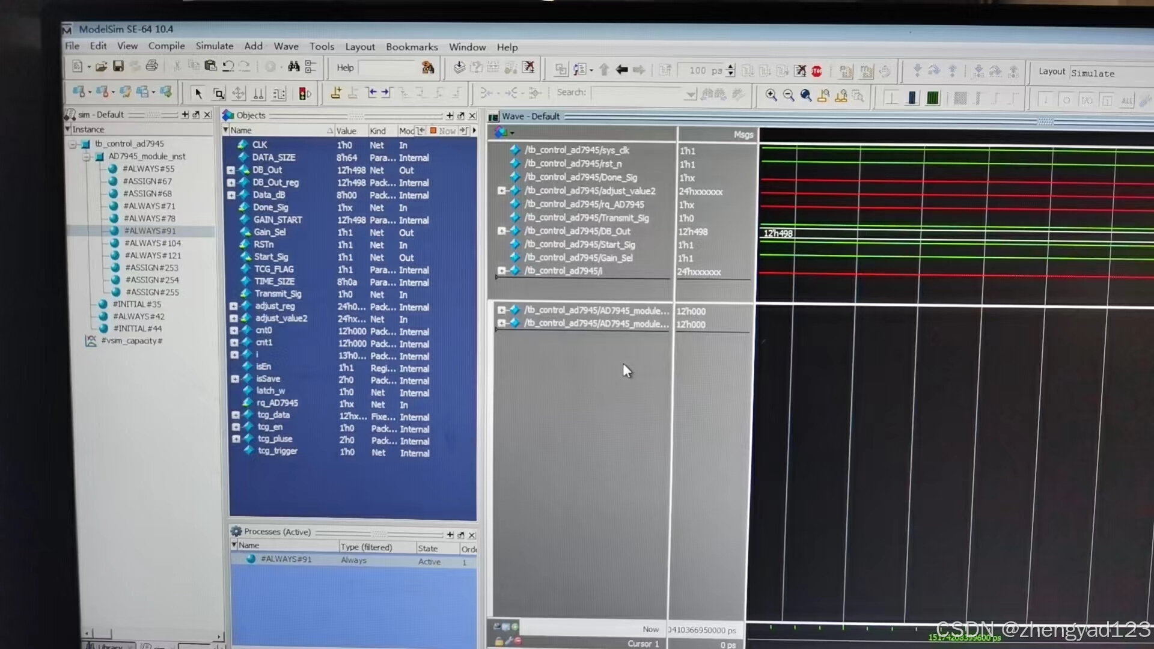Save the current document with the floppy disk icon
This screenshot has height=649, width=1154.
[119, 66]
